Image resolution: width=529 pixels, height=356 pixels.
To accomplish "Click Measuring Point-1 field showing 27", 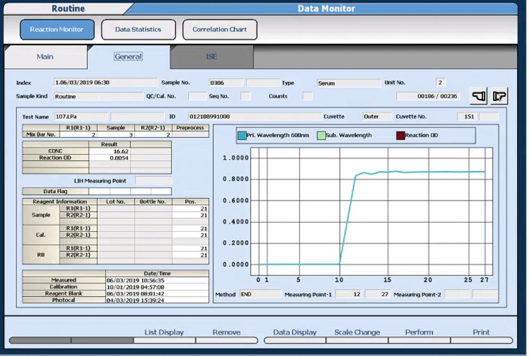I will click(378, 294).
